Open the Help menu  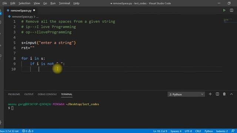click(x=76, y=3)
